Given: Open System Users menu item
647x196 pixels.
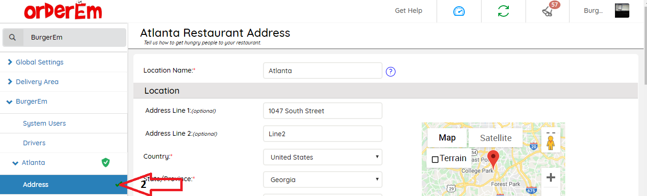Looking at the screenshot, I should coord(44,123).
